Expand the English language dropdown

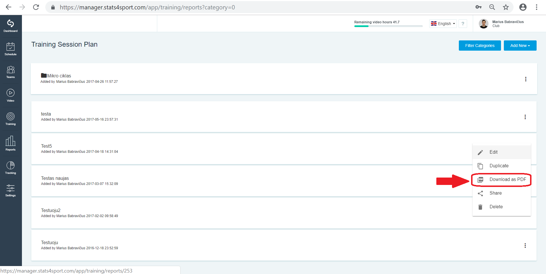coord(443,24)
